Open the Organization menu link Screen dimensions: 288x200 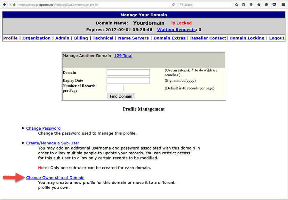36,38
